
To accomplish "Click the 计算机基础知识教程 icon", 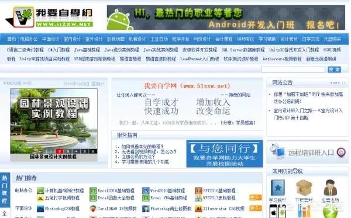I will coord(40,191).
